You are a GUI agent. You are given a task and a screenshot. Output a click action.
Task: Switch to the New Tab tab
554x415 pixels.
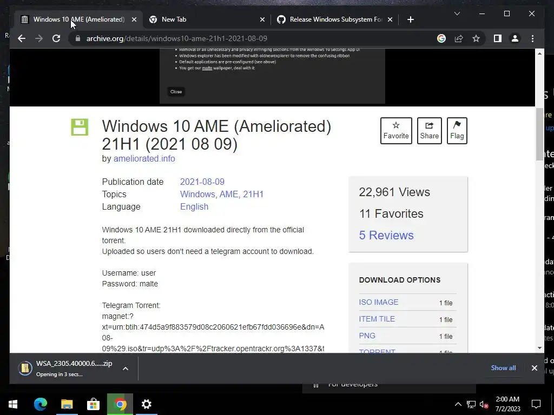click(x=206, y=19)
